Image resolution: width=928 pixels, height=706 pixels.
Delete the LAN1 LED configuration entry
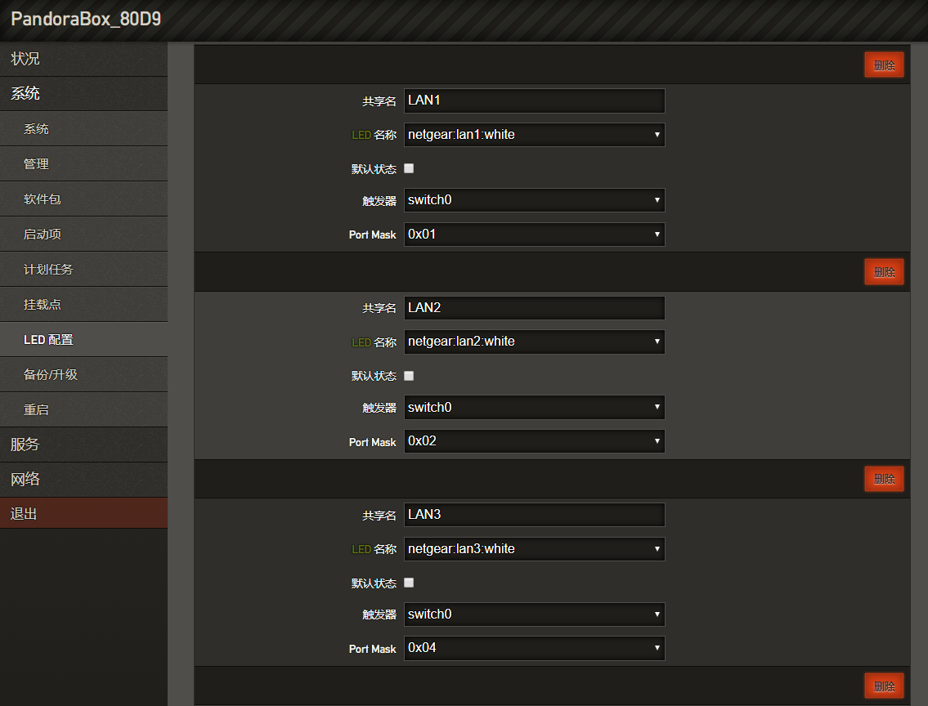(884, 65)
